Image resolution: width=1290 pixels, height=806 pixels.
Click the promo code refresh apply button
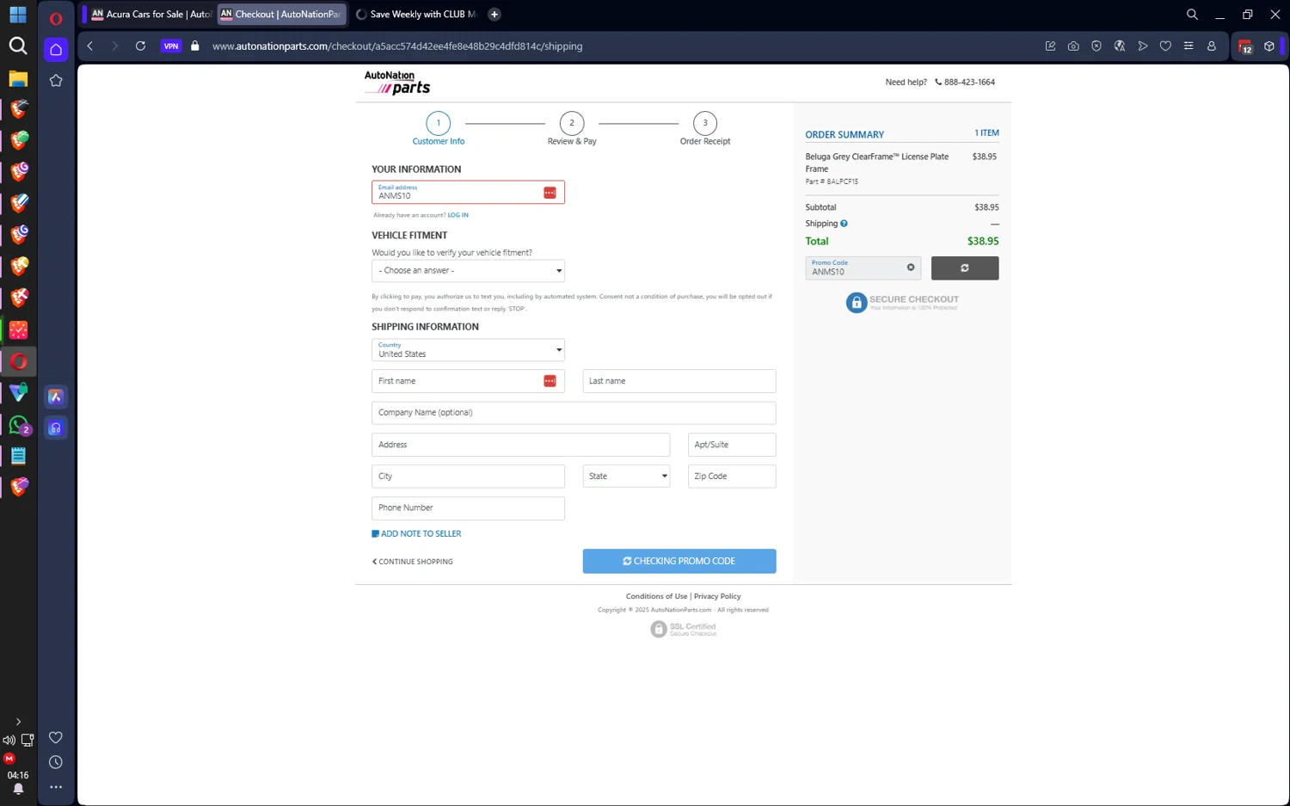pos(965,268)
